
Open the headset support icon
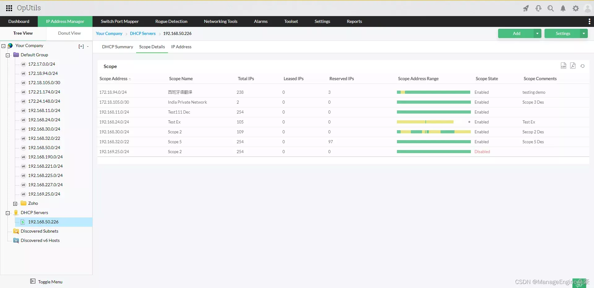point(538,8)
